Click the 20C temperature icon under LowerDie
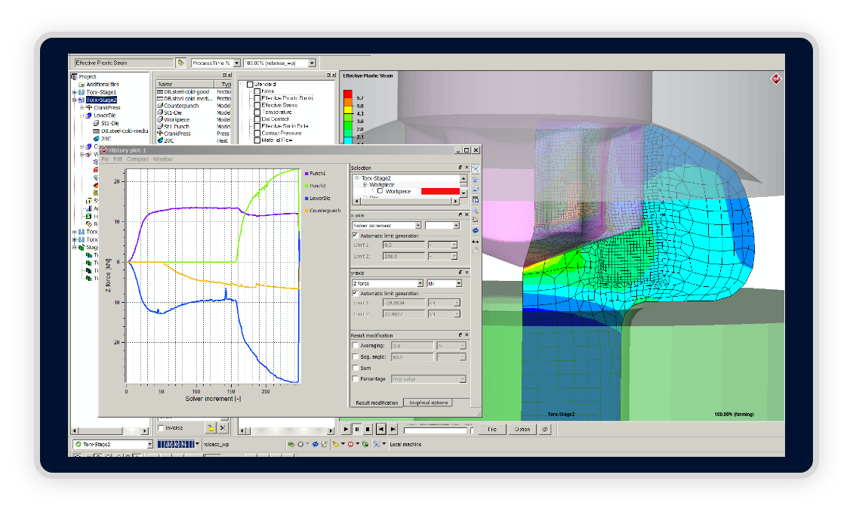 point(97,139)
